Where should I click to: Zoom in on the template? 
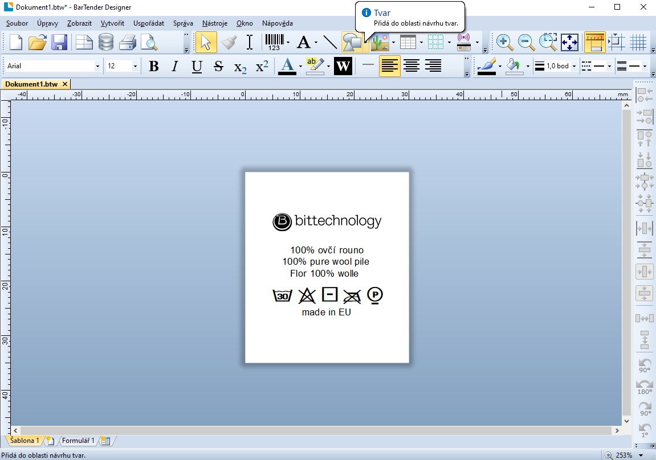coord(504,42)
